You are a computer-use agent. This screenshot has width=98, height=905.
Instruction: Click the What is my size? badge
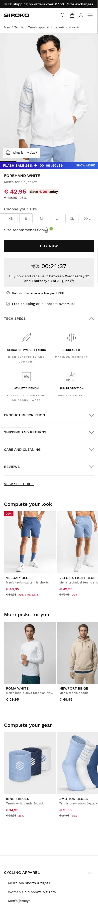[x=21, y=153]
